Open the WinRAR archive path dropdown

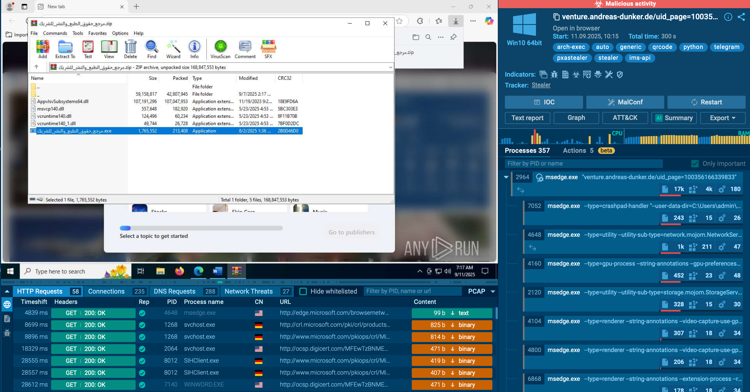390,67
